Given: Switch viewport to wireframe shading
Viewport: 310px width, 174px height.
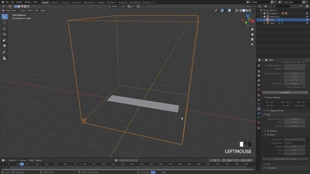Looking at the screenshot, I should pos(241,11).
